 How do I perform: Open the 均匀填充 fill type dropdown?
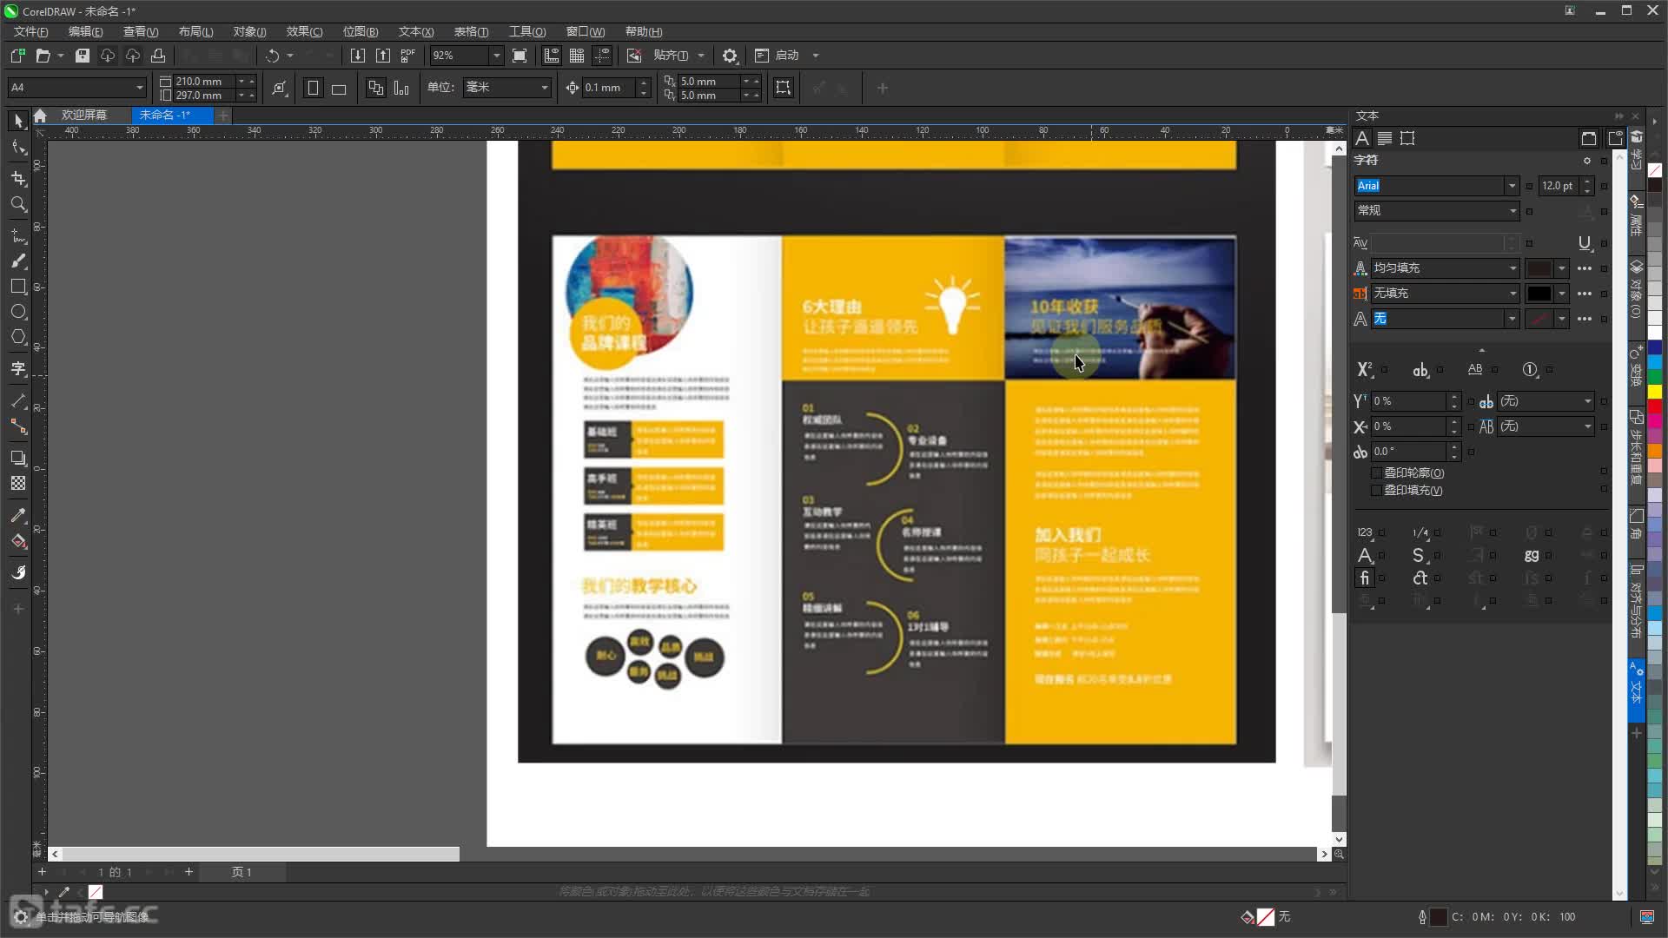(x=1512, y=268)
